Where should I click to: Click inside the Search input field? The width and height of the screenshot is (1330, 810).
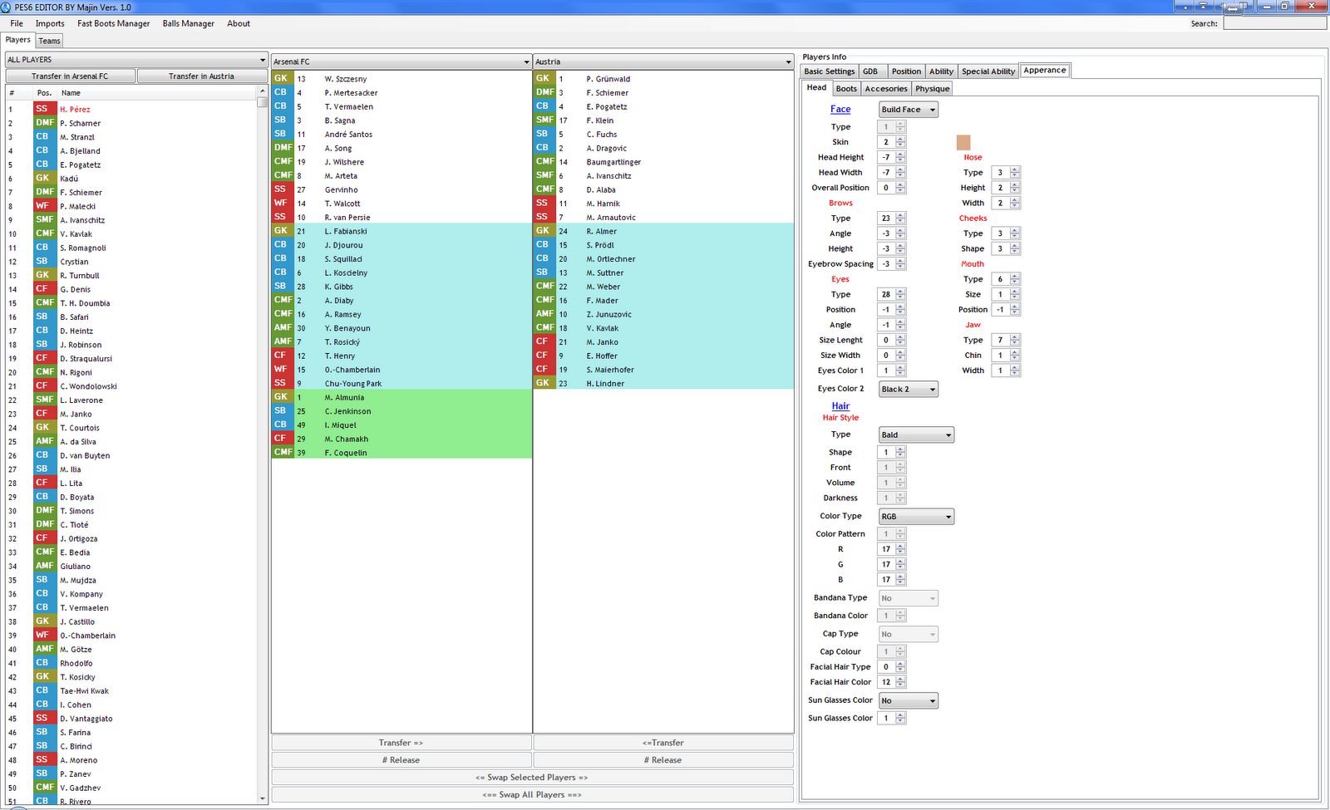pos(1275,22)
